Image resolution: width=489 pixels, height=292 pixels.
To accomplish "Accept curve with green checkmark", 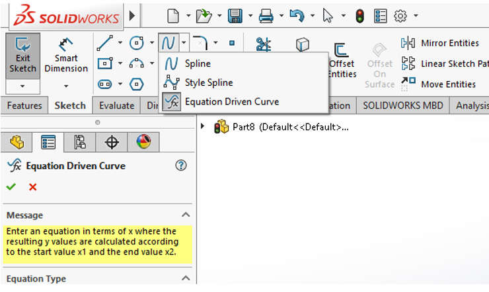I will click(11, 187).
